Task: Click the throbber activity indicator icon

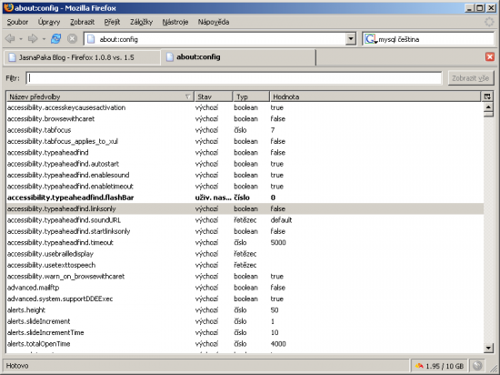Action: (489, 22)
